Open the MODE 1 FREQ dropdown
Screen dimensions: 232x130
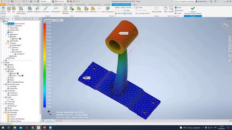click(134, 8)
